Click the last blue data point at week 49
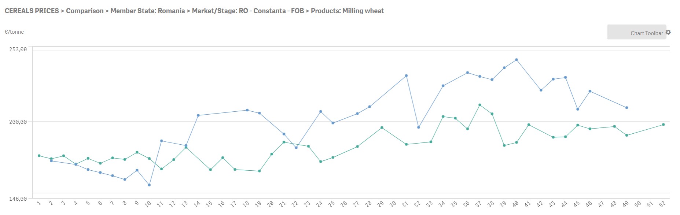Viewport: 680px width, 215px height. (x=626, y=108)
